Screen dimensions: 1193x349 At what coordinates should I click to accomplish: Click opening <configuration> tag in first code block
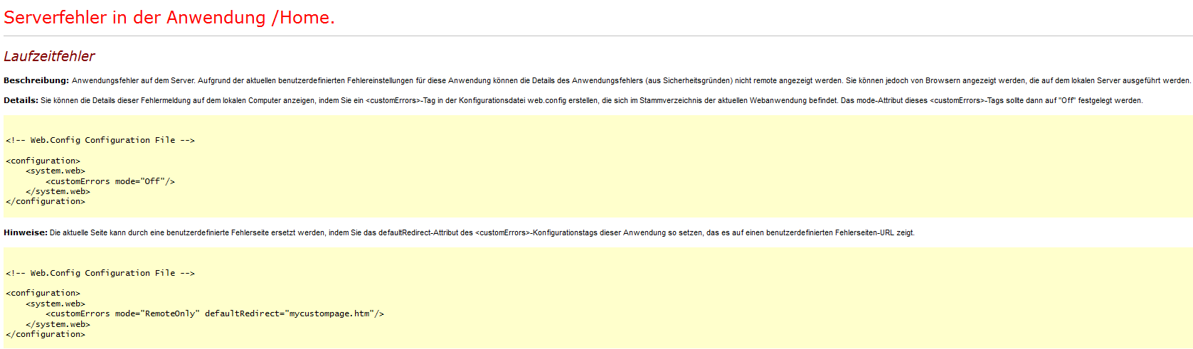point(43,161)
